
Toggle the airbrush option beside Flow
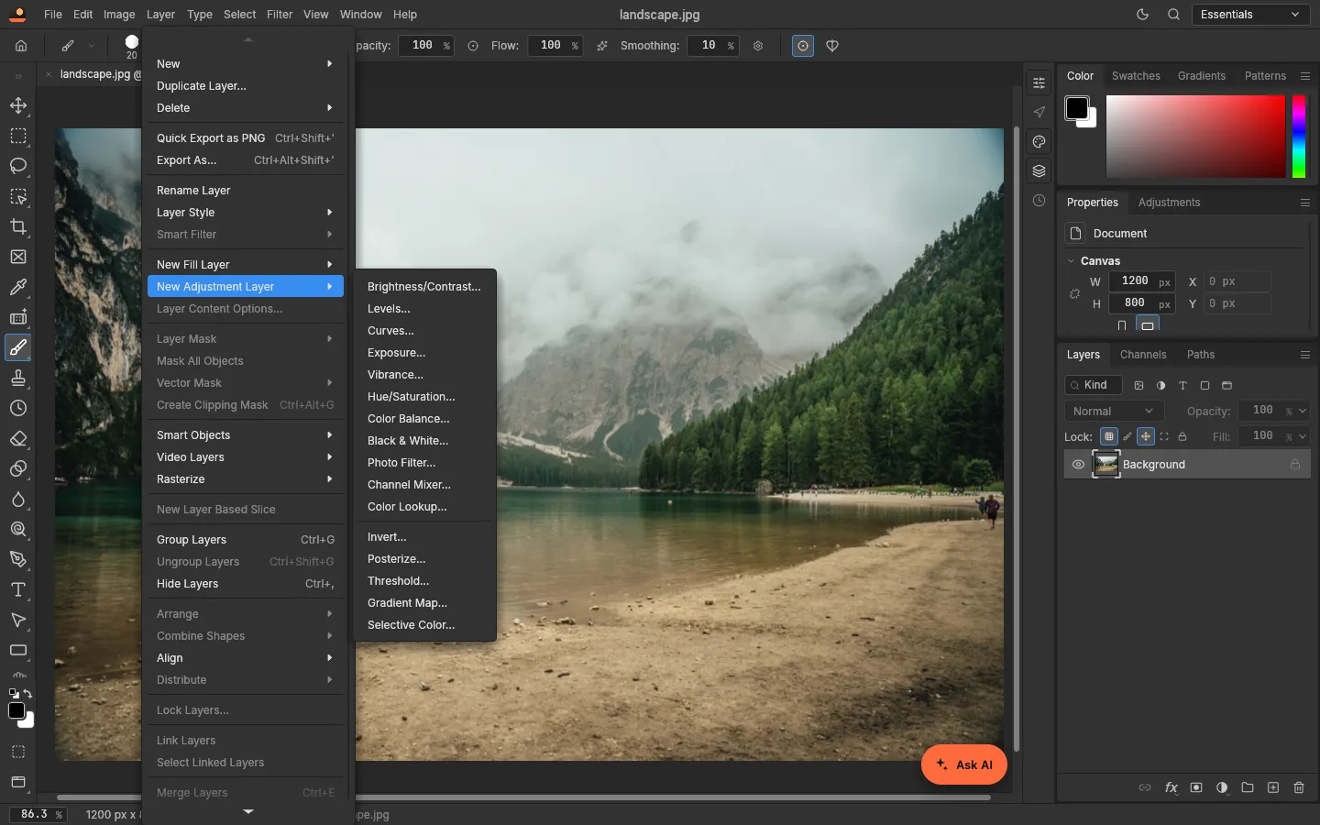pyautogui.click(x=602, y=46)
